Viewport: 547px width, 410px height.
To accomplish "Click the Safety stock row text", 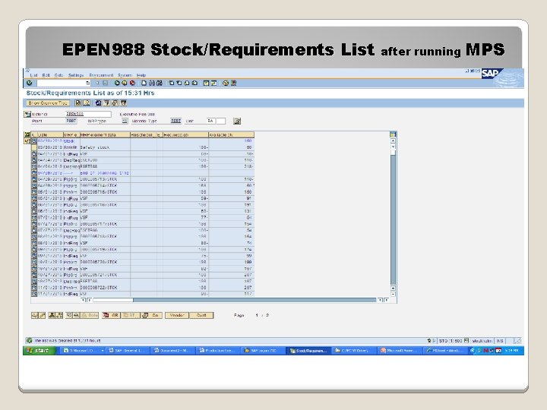I will coord(95,147).
